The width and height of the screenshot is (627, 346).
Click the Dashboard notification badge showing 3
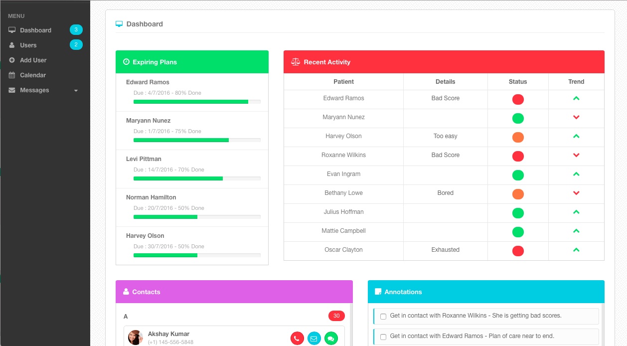[x=76, y=29]
